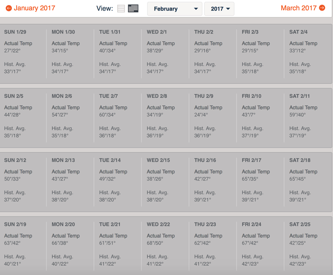Select the SAT 2/4 day cell
The width and height of the screenshot is (333, 275).
[x=308, y=53]
